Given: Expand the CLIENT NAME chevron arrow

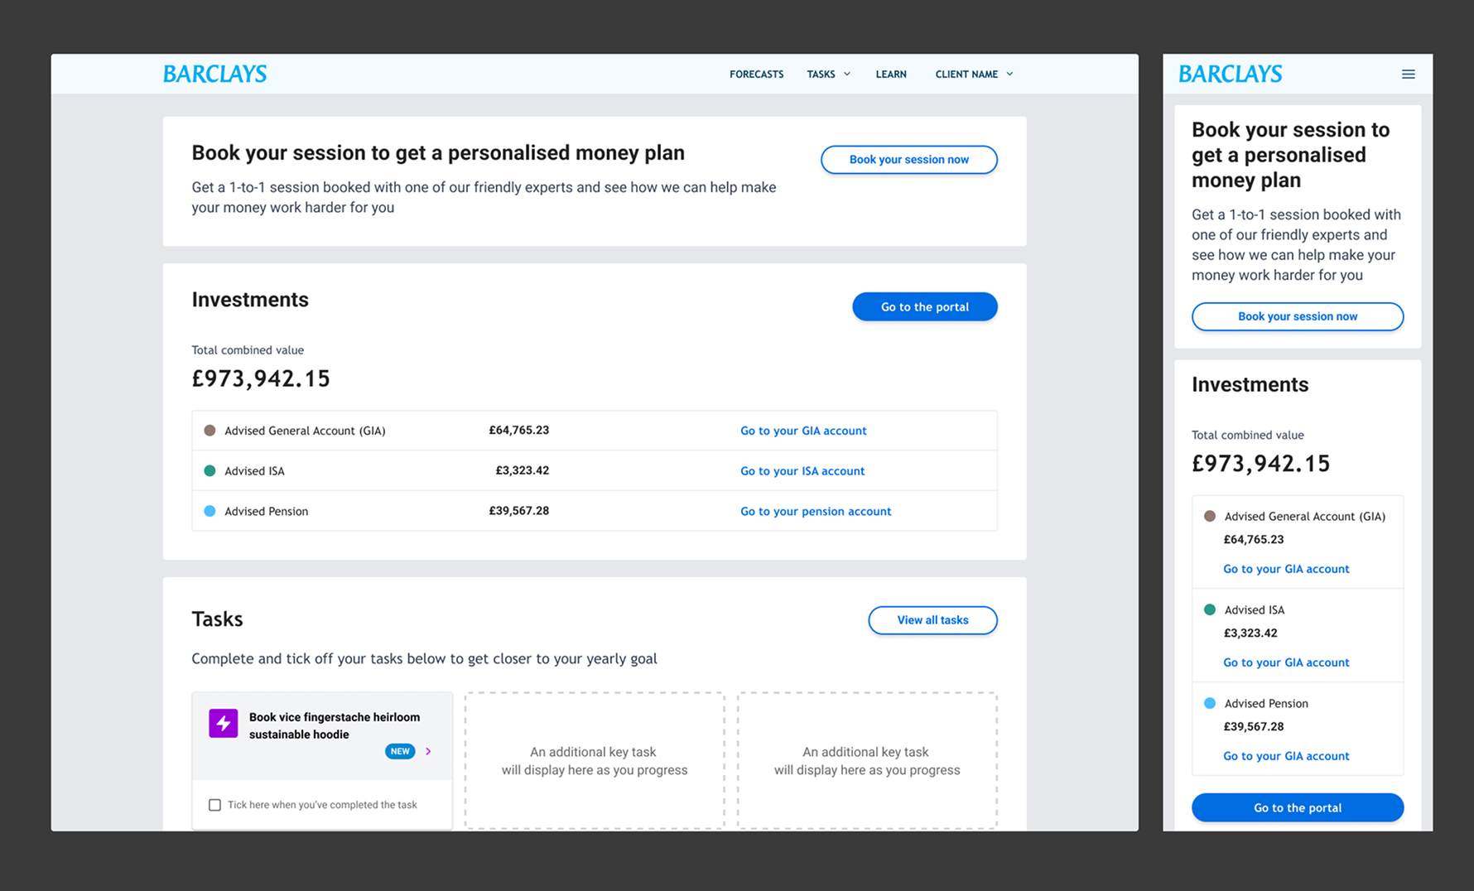Looking at the screenshot, I should point(1009,74).
